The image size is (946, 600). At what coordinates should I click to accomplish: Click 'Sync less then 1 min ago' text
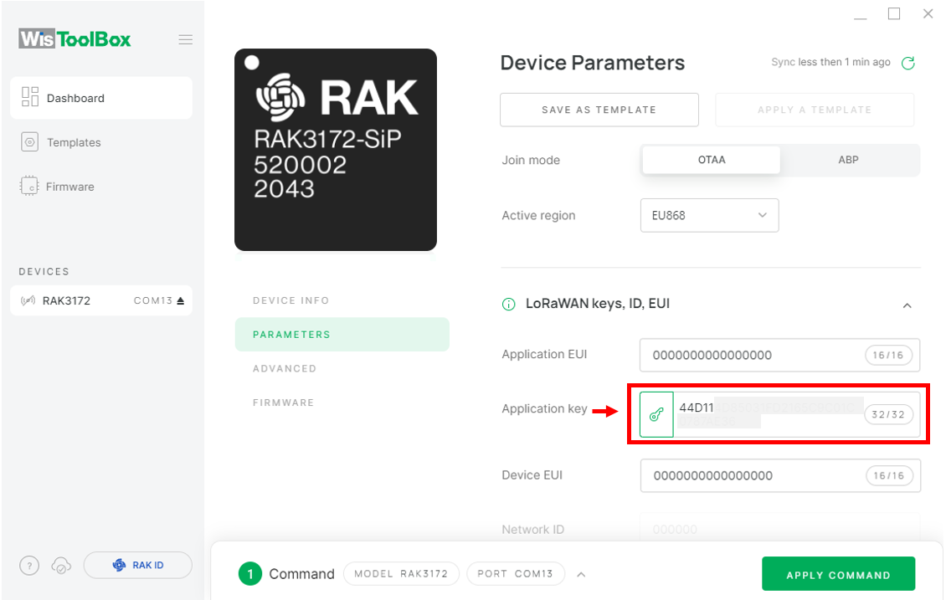830,62
